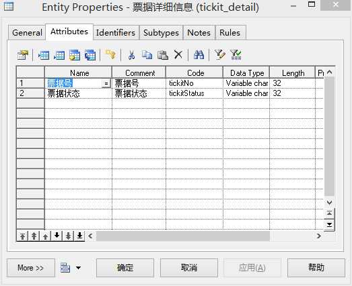Click Variable char Data Type in row 2

click(246, 93)
